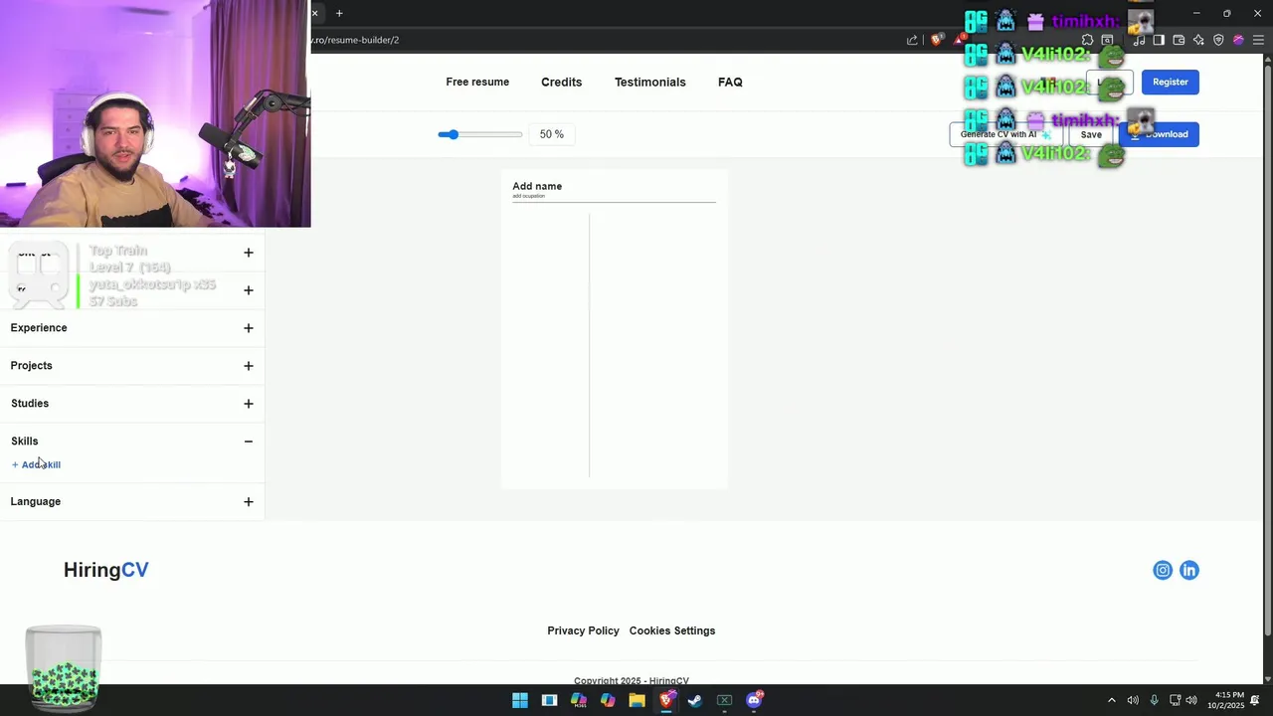This screenshot has height=716, width=1273.
Task: Open the Credits nav item
Action: 561,82
